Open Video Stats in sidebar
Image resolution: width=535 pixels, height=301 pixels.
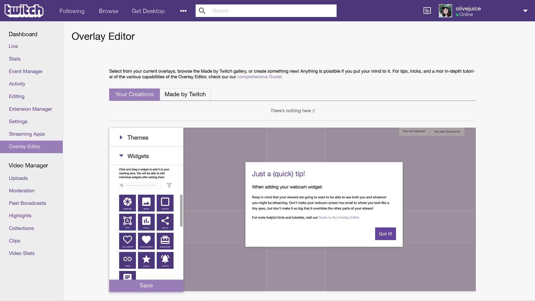pyautogui.click(x=22, y=253)
